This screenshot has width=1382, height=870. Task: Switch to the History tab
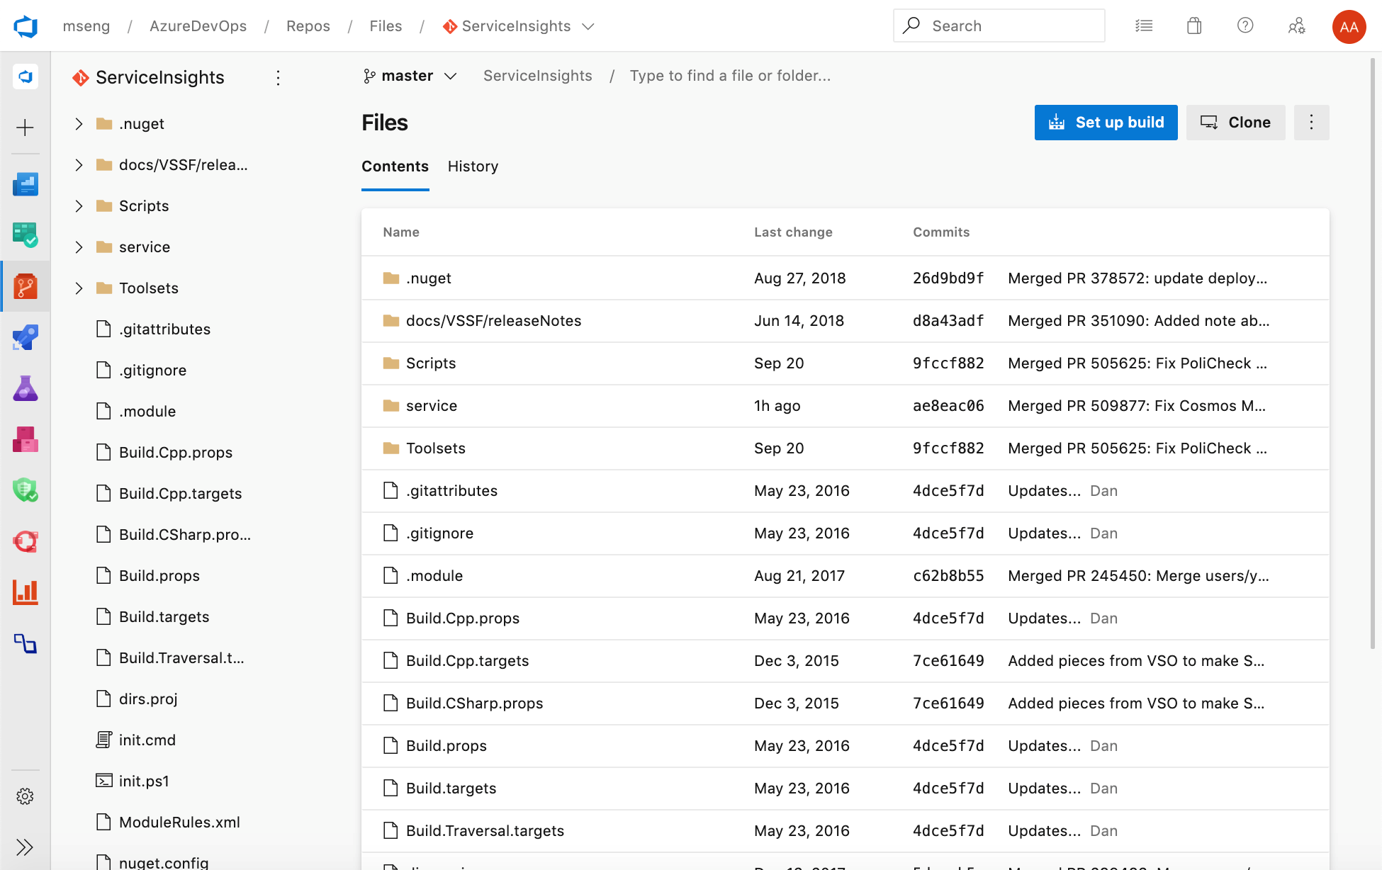click(472, 166)
